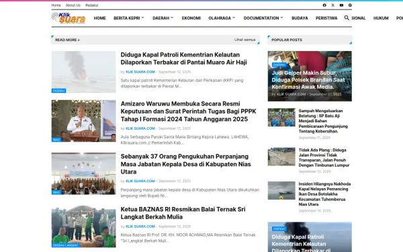403x252 pixels.
Task: Click excerpt starting Perpanjang masa jabatan kepala desa
Action: click(x=190, y=193)
